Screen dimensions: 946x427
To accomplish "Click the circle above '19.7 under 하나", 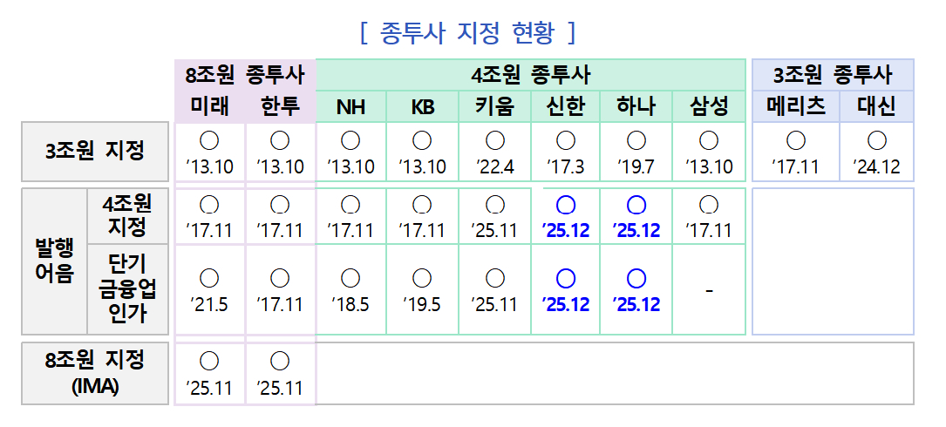I will pos(636,140).
